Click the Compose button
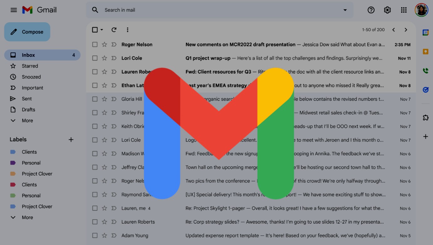433x245 pixels. [x=27, y=32]
